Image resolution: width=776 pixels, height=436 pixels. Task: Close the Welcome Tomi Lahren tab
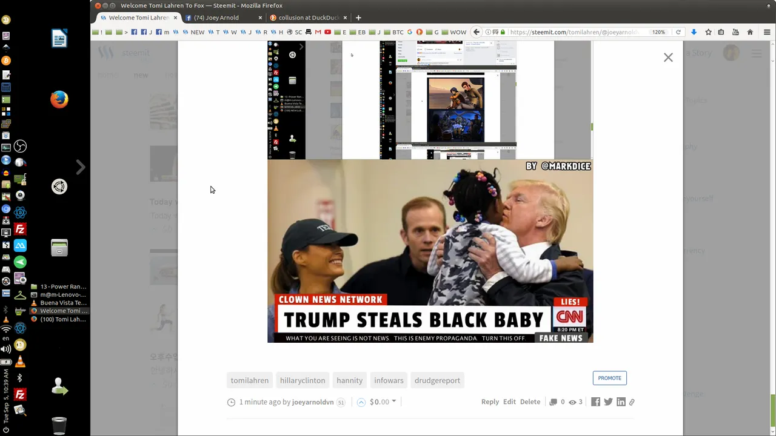coord(175,18)
